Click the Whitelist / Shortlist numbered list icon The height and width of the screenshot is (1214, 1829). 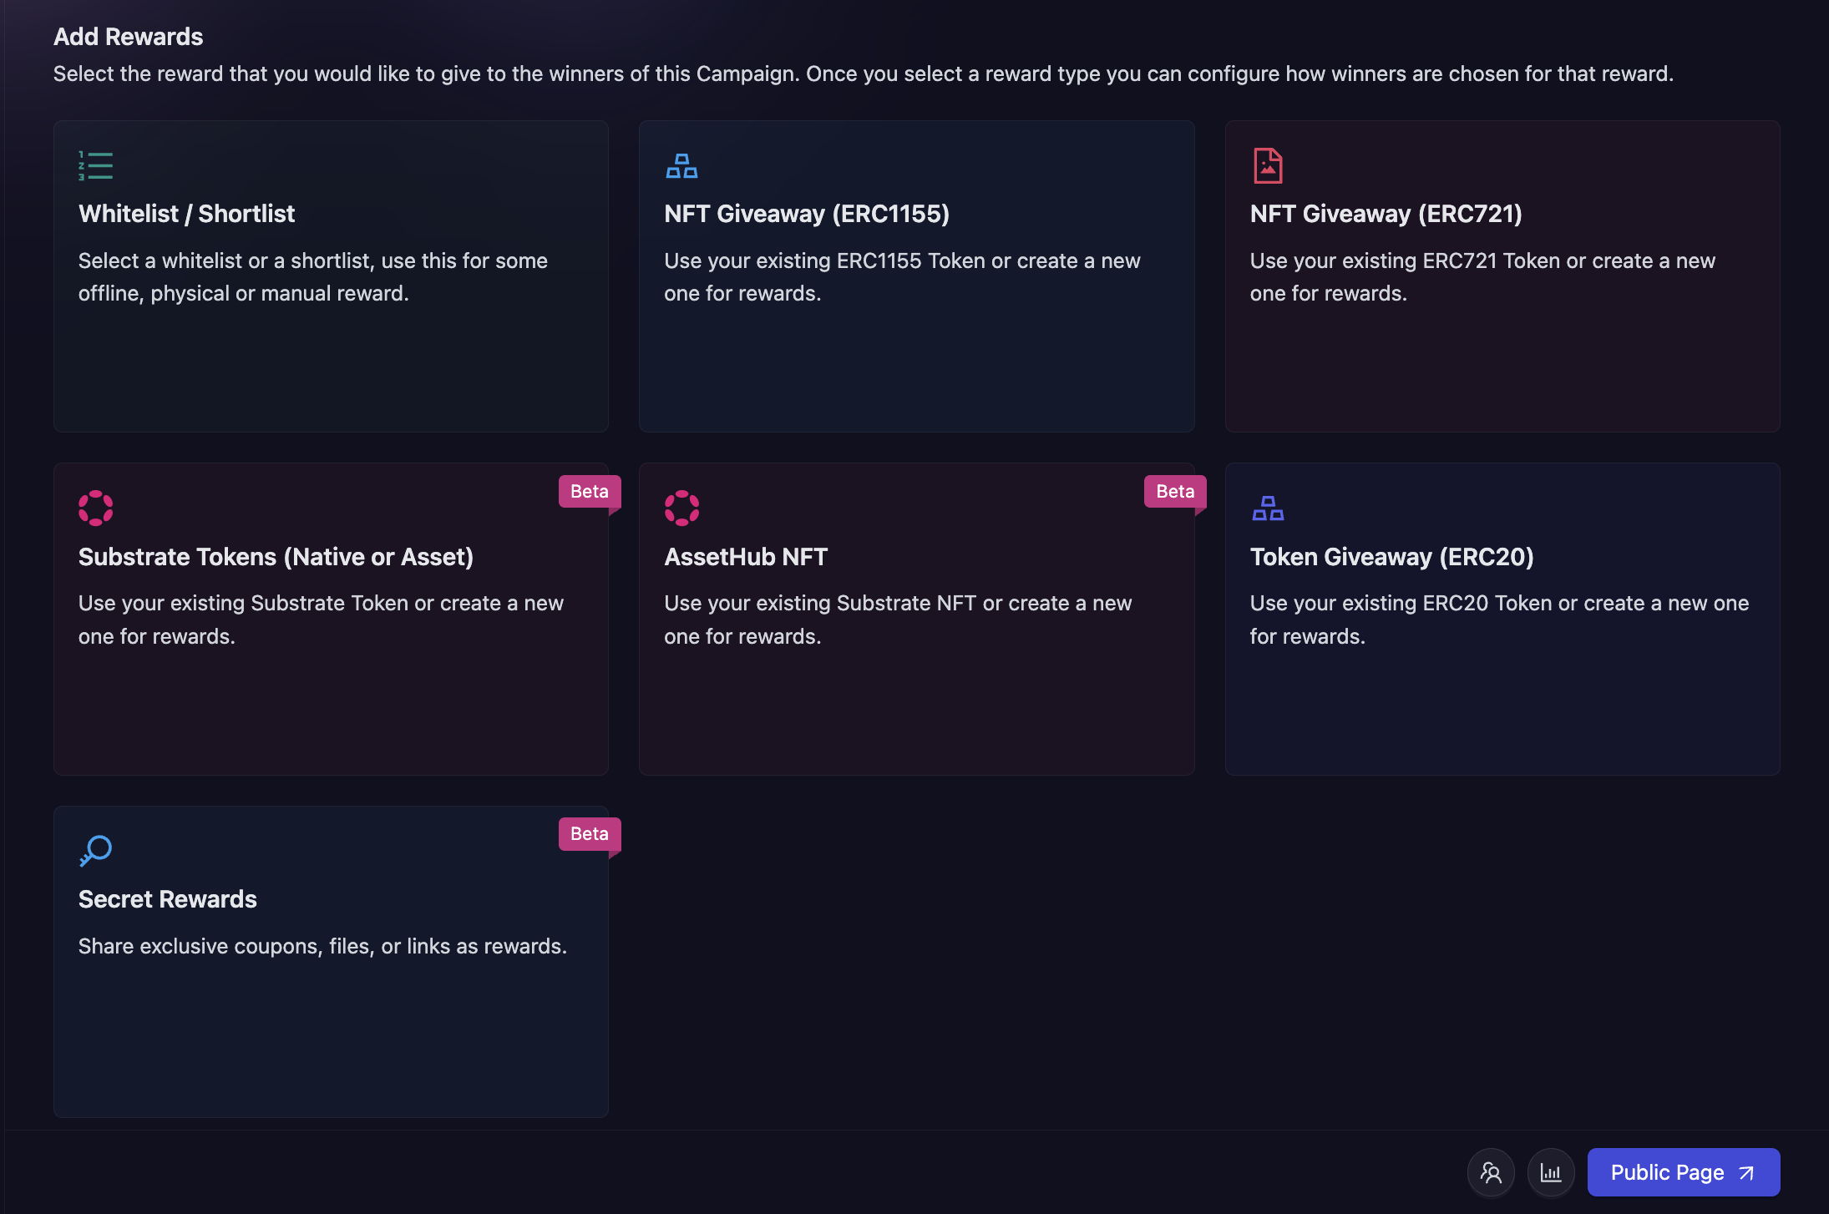[x=95, y=165]
